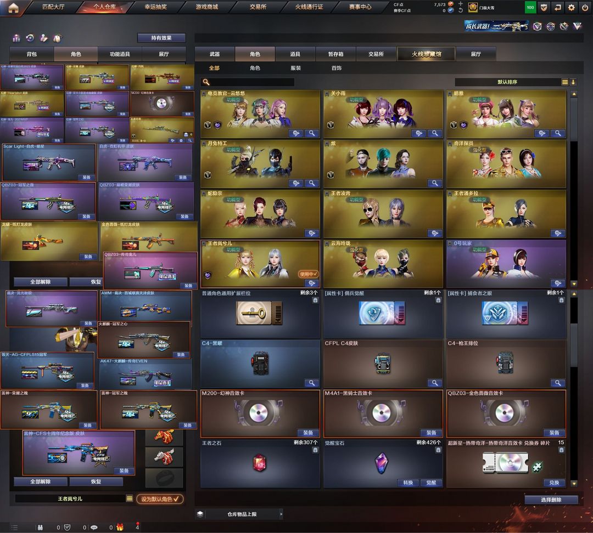Open the 幸运抽奖 menu
The height and width of the screenshot is (533, 593).
point(156,7)
